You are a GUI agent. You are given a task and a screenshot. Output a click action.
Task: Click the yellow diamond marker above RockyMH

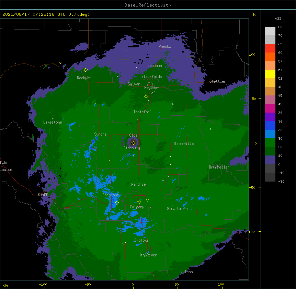click(x=86, y=70)
